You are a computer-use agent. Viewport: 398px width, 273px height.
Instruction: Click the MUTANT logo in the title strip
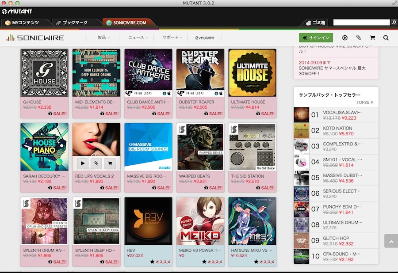click(17, 11)
